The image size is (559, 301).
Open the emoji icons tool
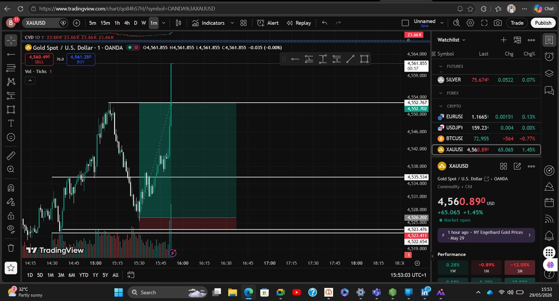pos(11,137)
